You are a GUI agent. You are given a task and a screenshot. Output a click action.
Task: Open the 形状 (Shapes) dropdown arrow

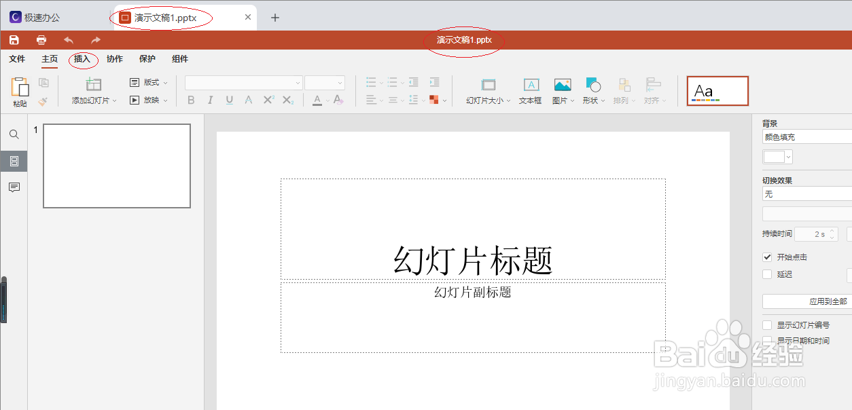602,100
